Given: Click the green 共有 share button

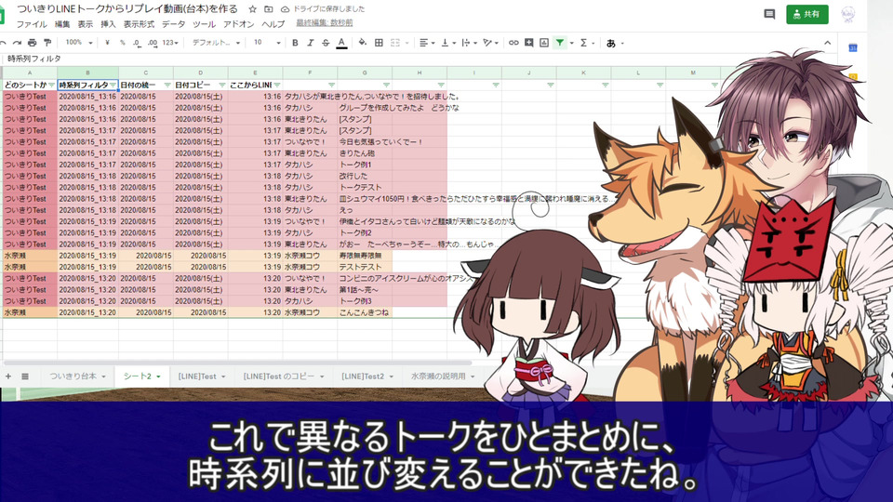Looking at the screenshot, I should point(807,14).
